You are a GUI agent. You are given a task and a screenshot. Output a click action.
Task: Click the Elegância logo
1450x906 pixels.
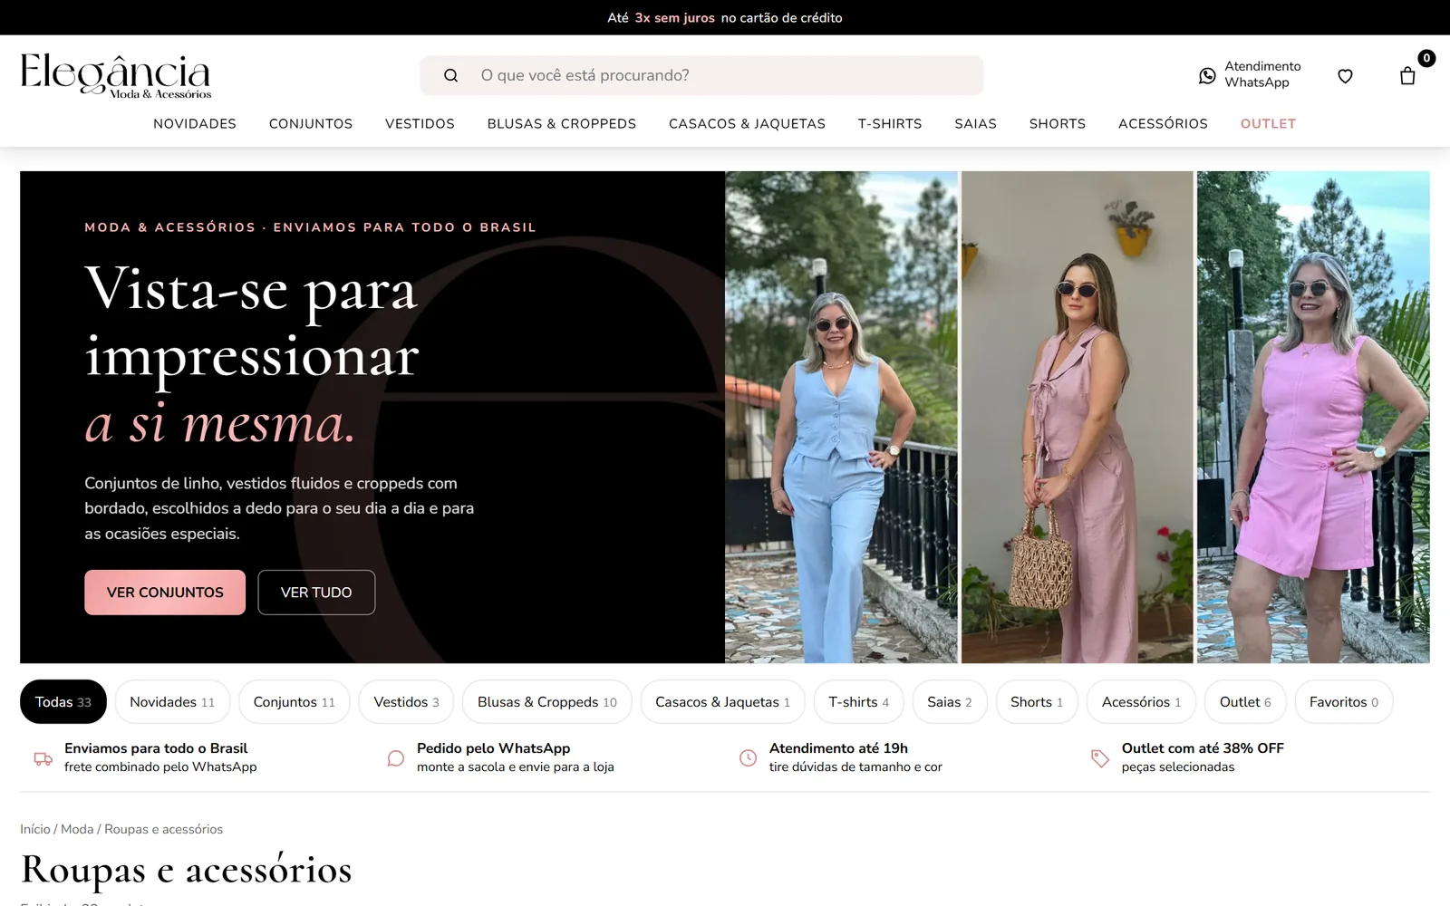pos(116,75)
